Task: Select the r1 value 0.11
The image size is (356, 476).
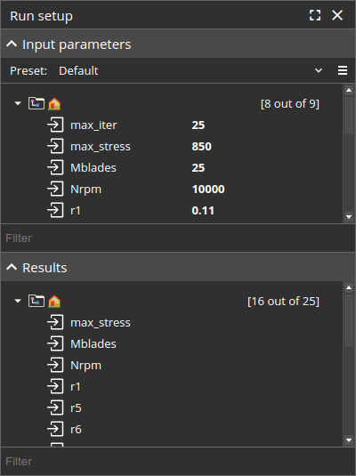Action: [x=203, y=211]
